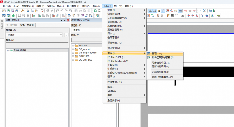This screenshot has width=234, height=127.
Task: Switch to the 页 - 新项目 tab
Action: pyautogui.click(x=12, y=25)
